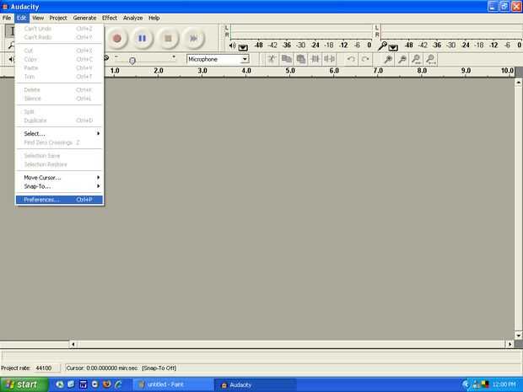Select the Selection (I-beam) tool

point(10,31)
